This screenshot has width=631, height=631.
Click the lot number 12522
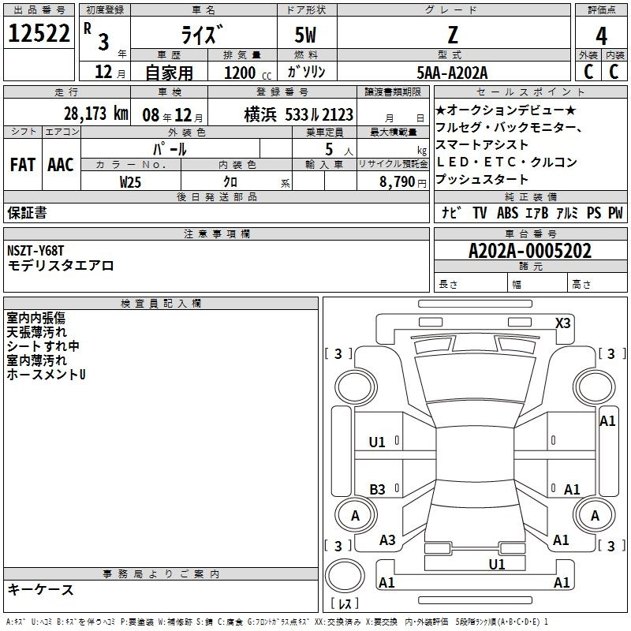coord(39,35)
